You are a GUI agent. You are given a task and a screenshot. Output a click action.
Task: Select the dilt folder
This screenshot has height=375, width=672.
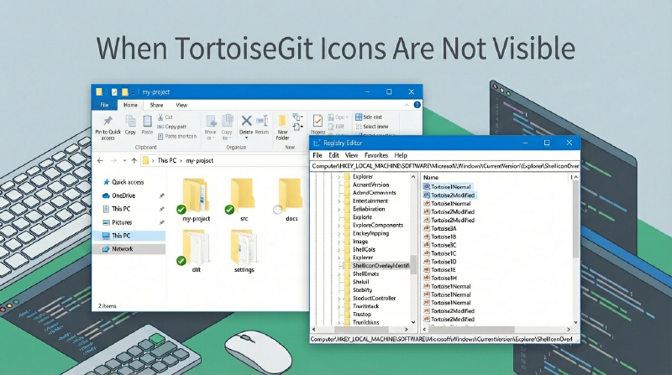tap(196, 252)
